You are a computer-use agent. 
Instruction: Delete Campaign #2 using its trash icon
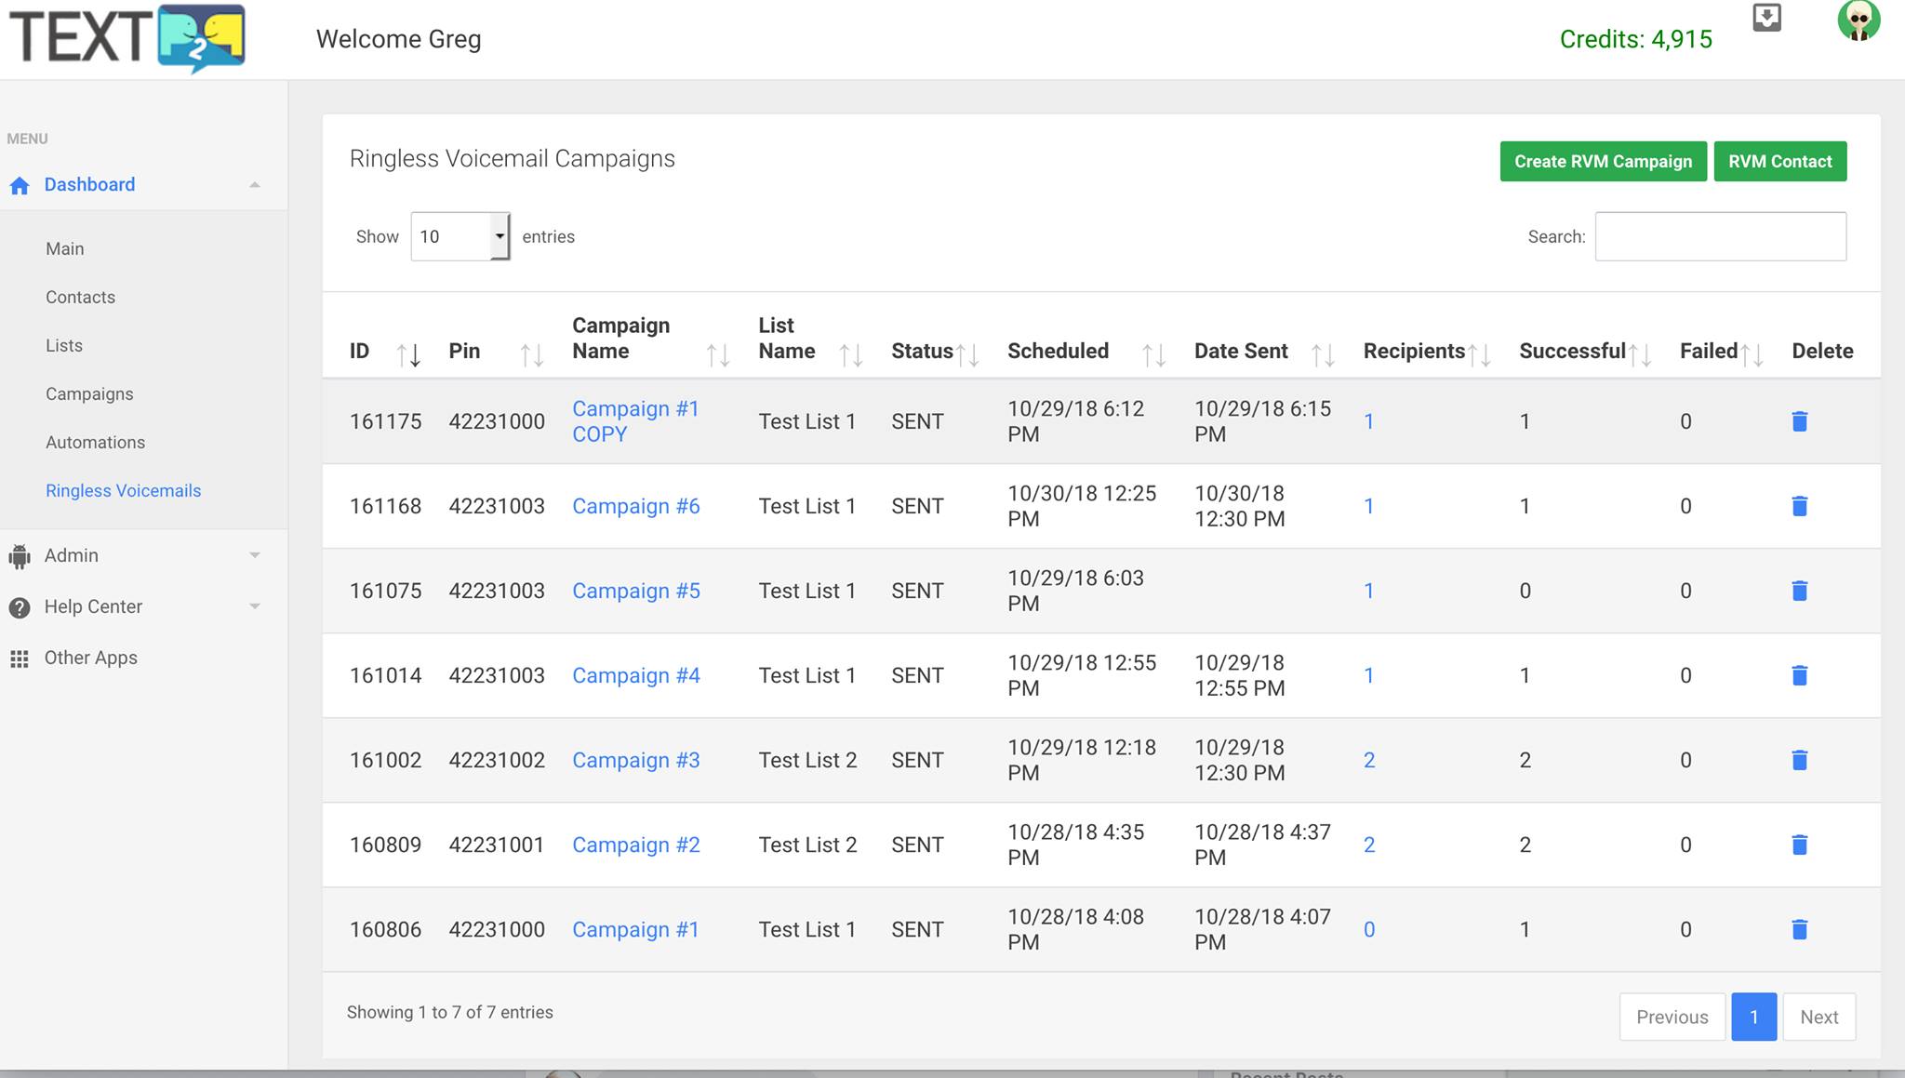point(1799,845)
